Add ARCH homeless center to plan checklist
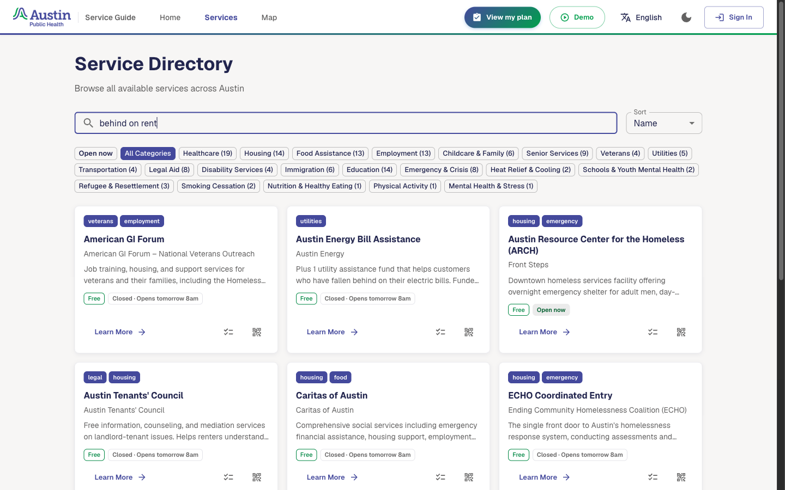The height and width of the screenshot is (490, 785). click(x=653, y=332)
